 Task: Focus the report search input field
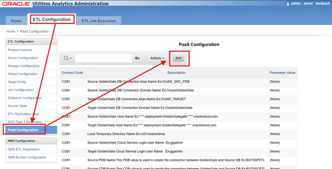(103, 58)
